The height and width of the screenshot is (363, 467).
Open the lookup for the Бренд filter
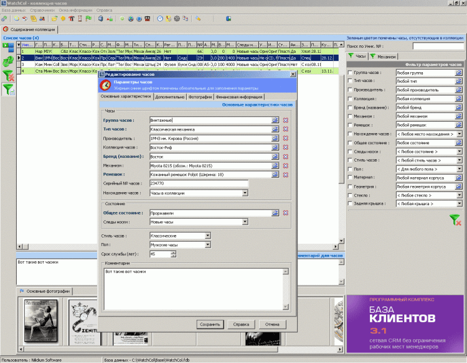point(459,108)
